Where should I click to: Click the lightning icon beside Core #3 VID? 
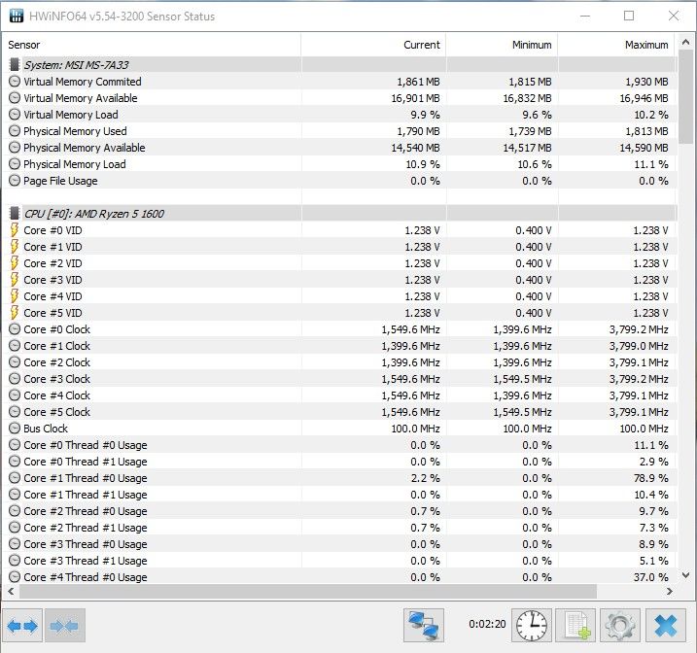[x=15, y=280]
